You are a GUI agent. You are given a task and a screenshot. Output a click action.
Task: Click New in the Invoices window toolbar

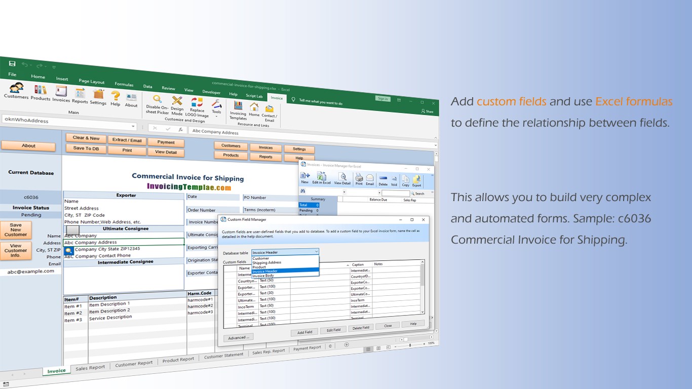point(305,178)
